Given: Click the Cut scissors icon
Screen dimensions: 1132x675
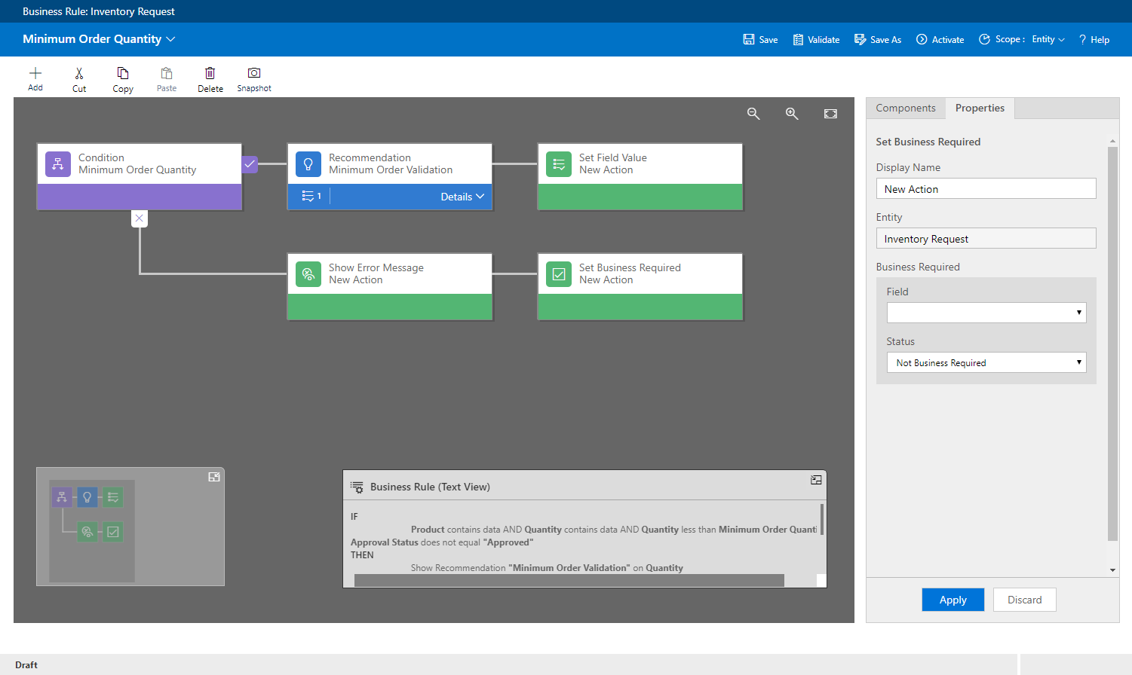Looking at the screenshot, I should (79, 74).
